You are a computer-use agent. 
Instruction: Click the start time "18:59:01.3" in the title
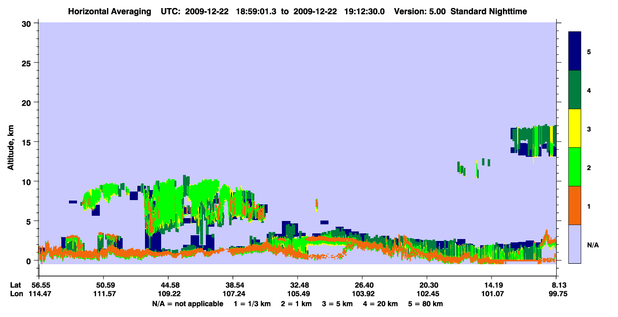[255, 11]
